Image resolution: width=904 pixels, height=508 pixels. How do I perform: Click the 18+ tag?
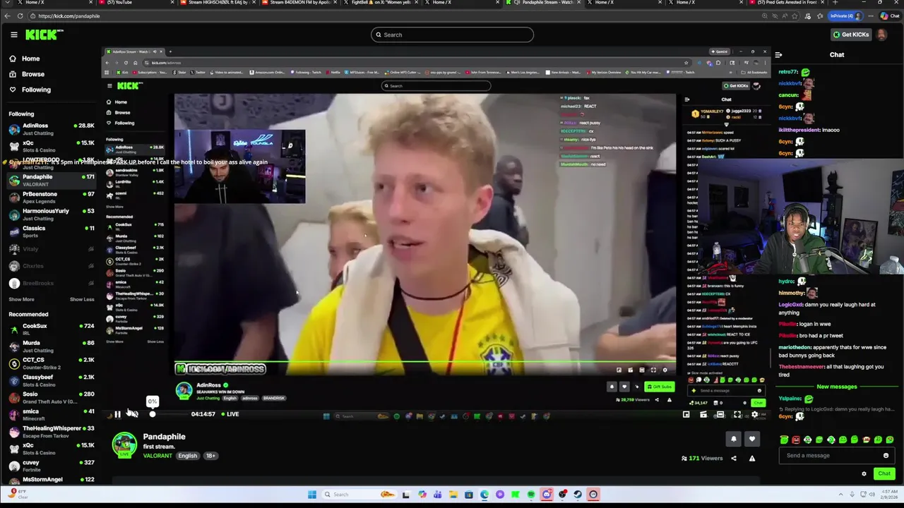pyautogui.click(x=210, y=456)
